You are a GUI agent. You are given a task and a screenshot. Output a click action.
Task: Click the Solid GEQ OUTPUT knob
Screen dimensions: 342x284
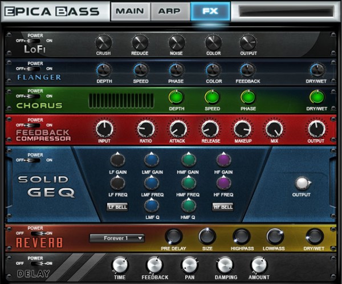tap(302, 183)
